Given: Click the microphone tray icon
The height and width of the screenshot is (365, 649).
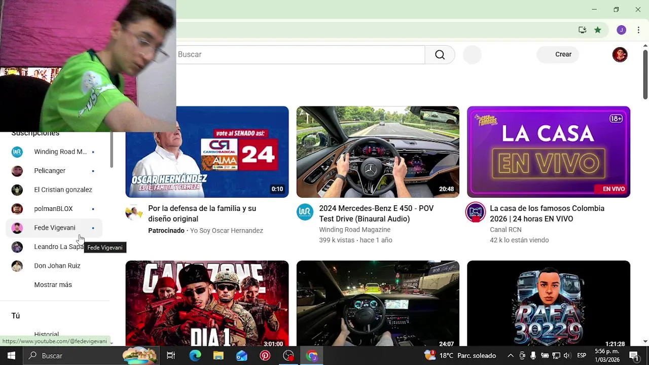Looking at the screenshot, I should tap(533, 356).
